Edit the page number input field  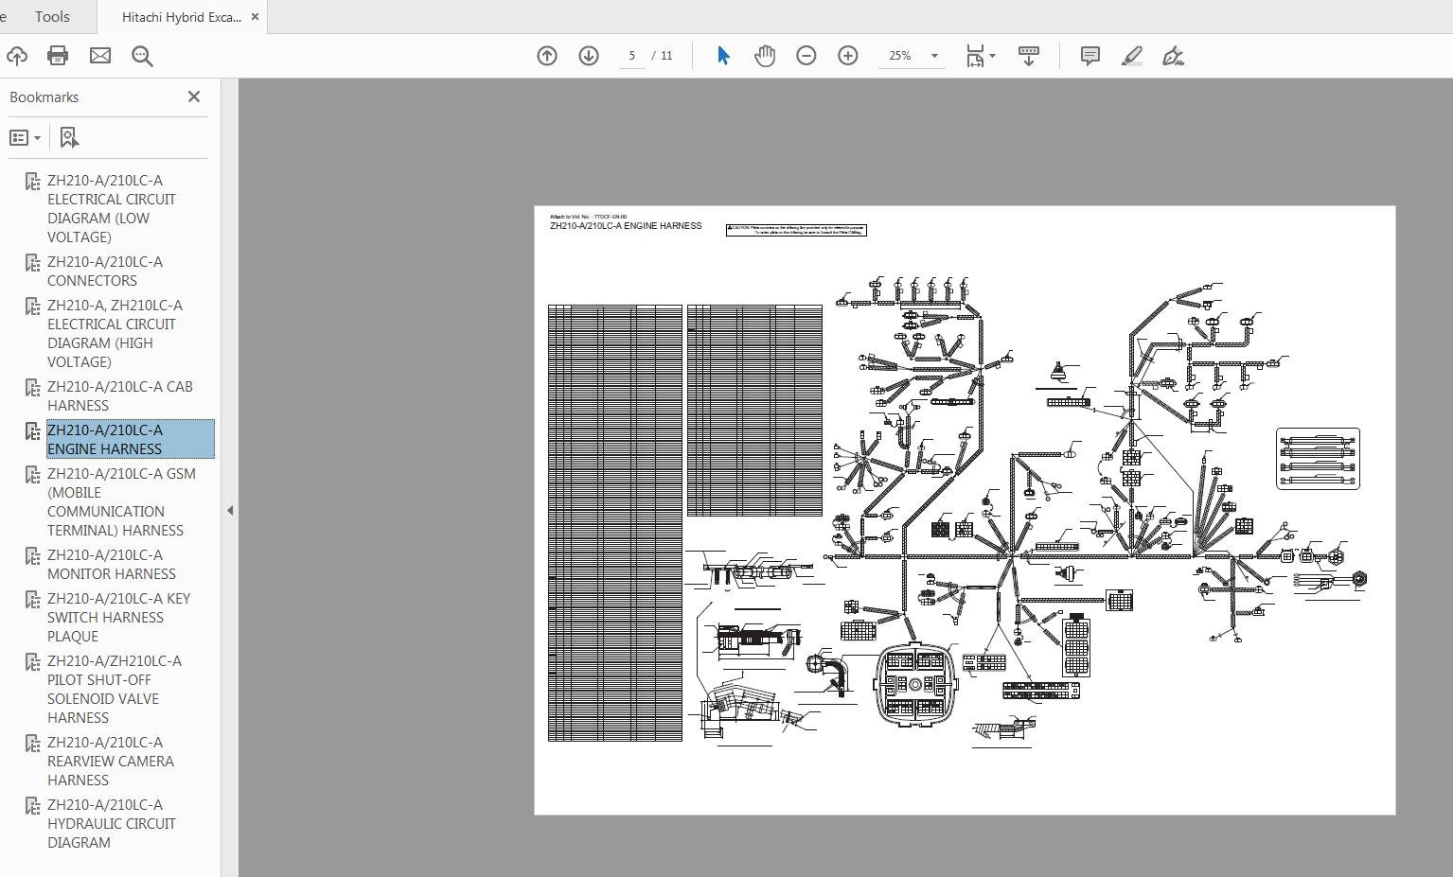(631, 56)
